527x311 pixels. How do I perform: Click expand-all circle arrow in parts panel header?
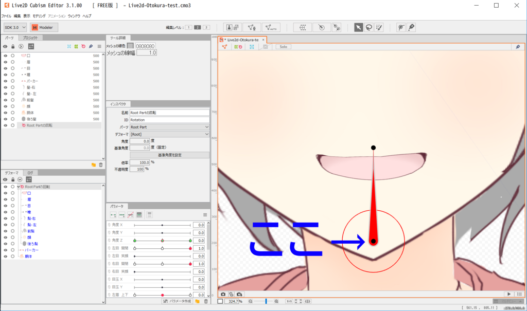tap(21, 46)
